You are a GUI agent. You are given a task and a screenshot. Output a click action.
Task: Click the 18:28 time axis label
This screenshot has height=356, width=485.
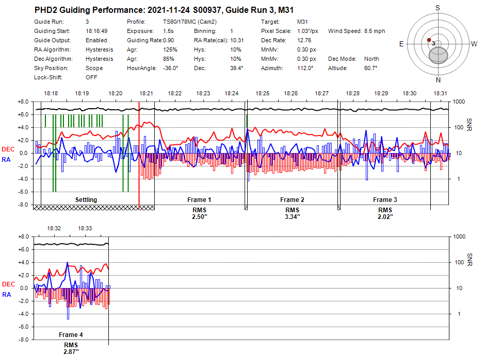point(352,93)
